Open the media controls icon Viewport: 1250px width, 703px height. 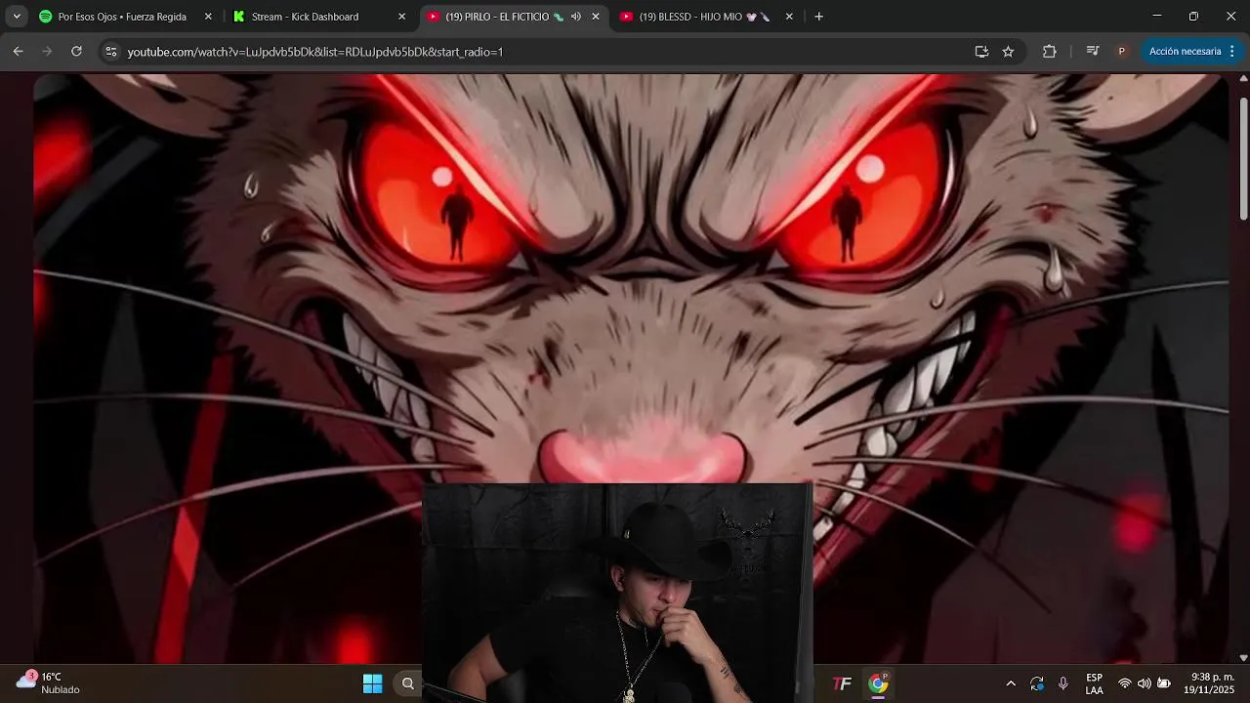point(1093,52)
